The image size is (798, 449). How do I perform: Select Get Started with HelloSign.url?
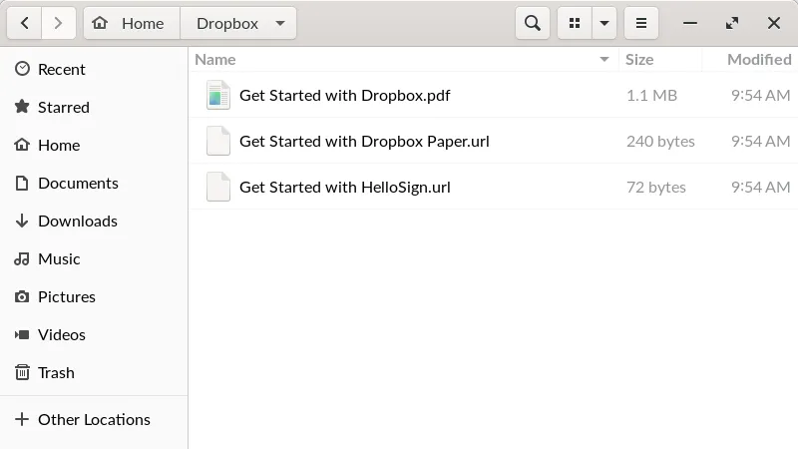[344, 187]
